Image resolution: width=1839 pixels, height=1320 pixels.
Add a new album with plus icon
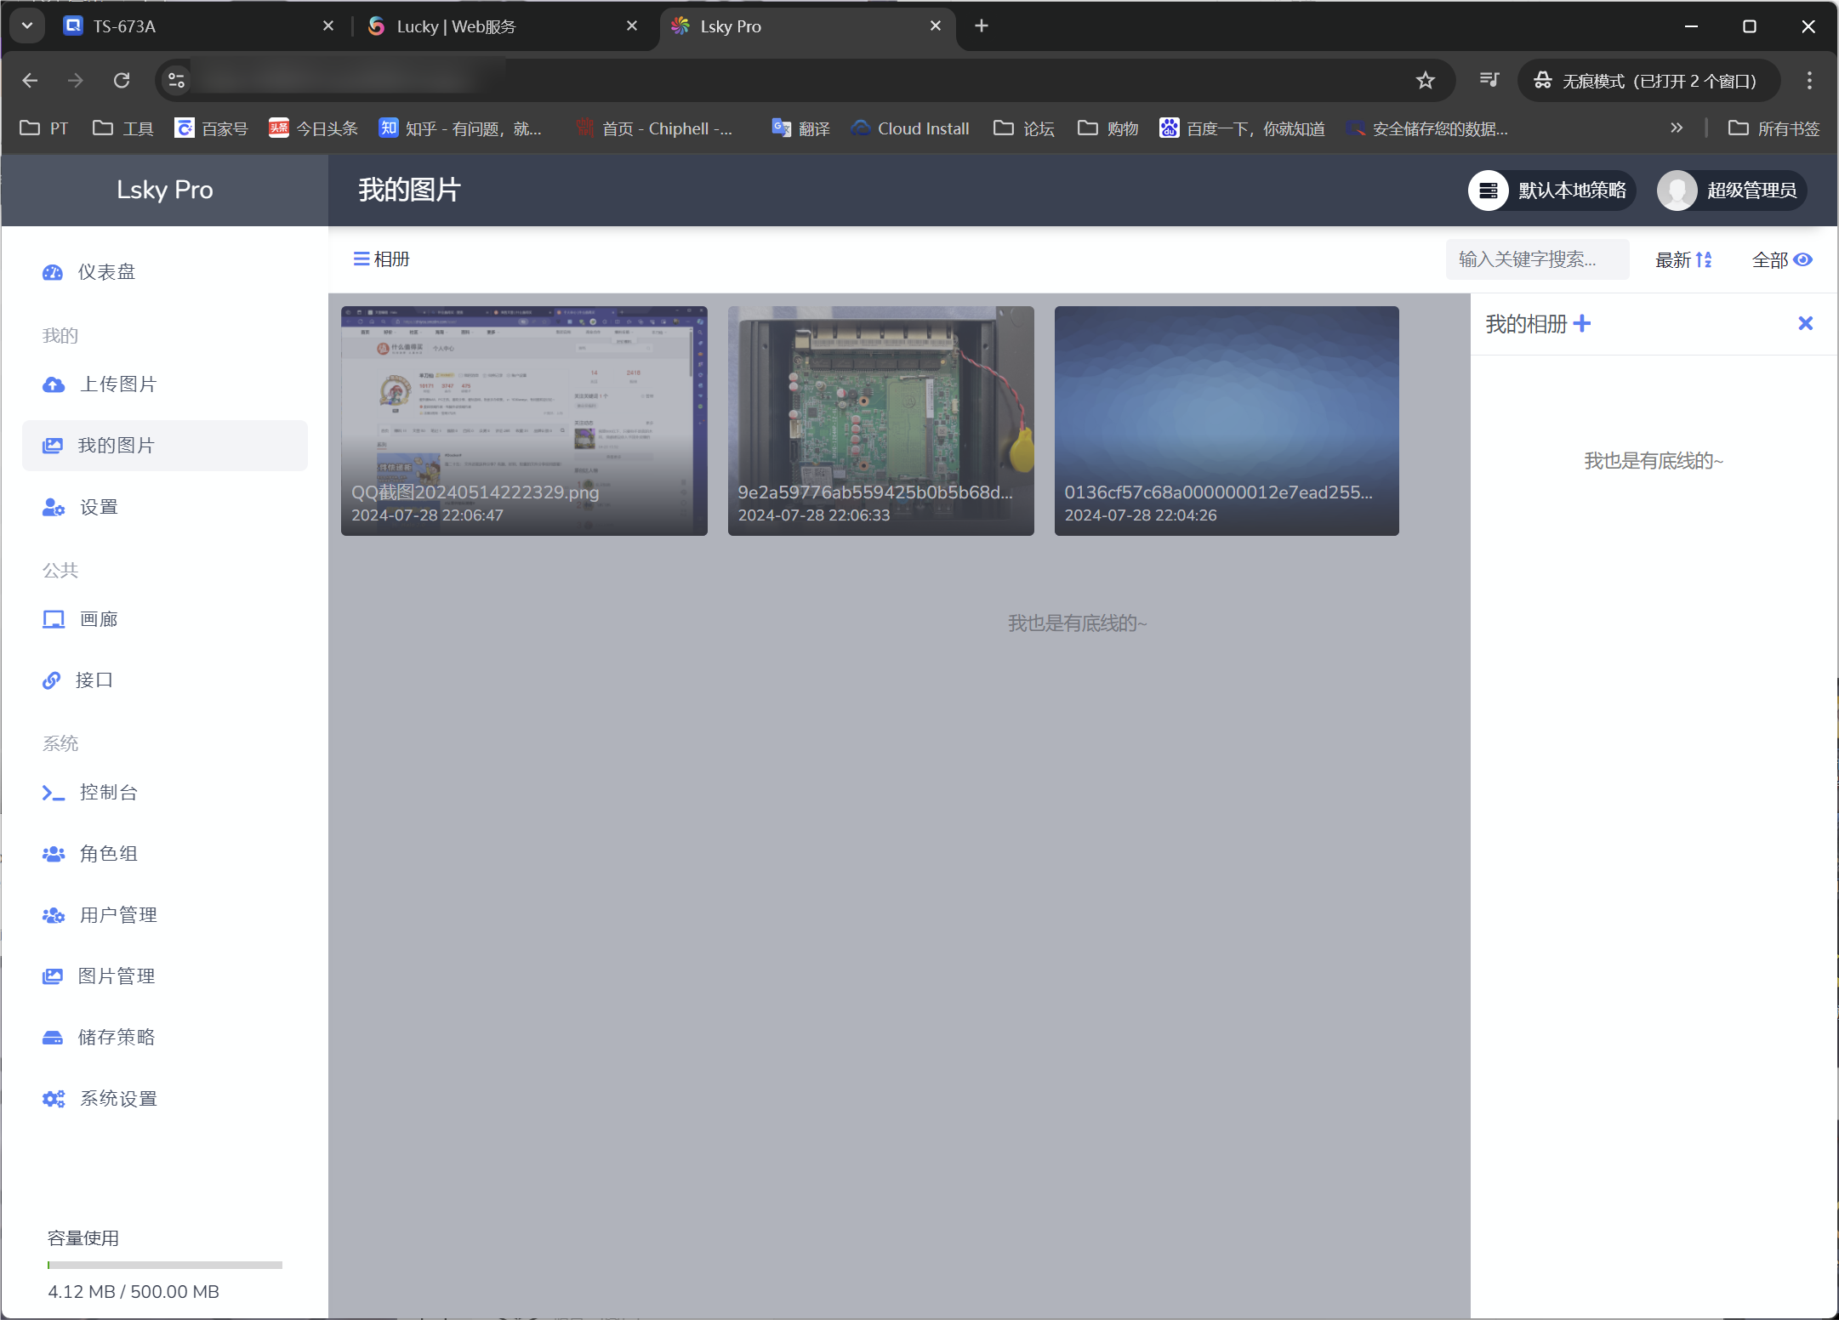tap(1582, 323)
